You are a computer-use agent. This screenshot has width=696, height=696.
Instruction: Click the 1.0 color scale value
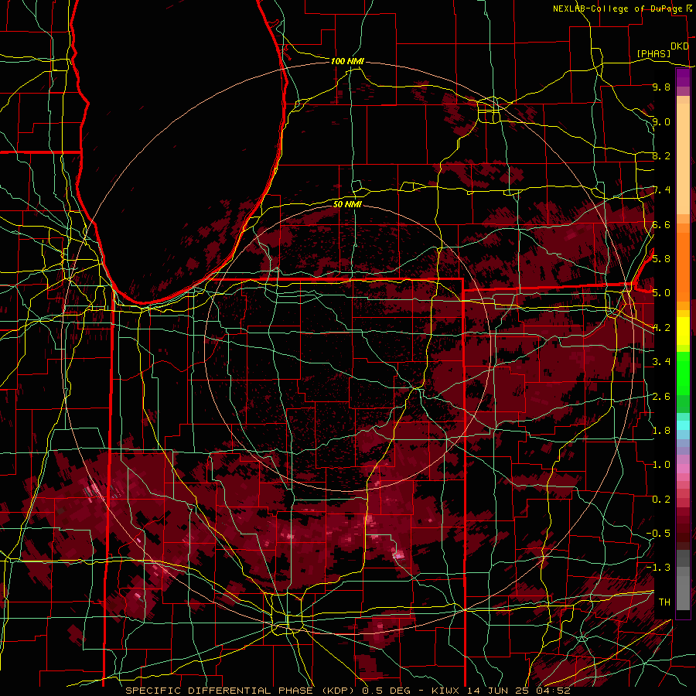[661, 465]
